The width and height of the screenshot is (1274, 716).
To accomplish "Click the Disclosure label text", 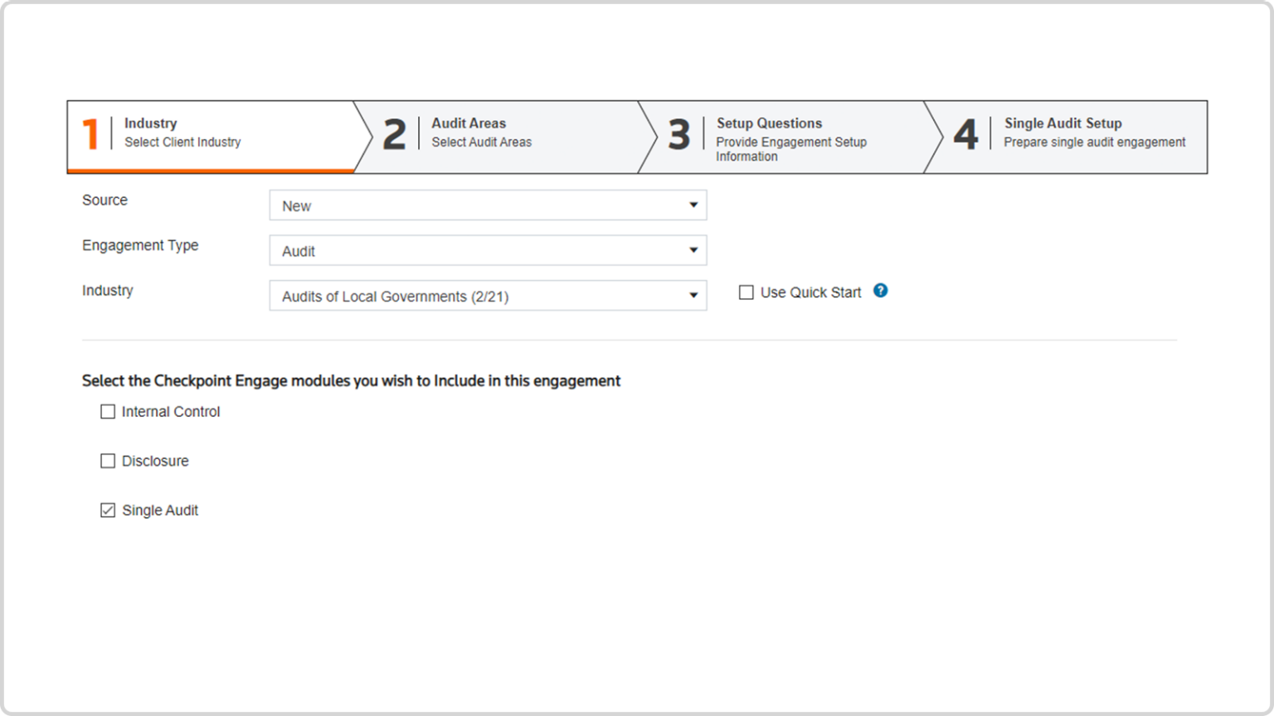I will [x=155, y=461].
